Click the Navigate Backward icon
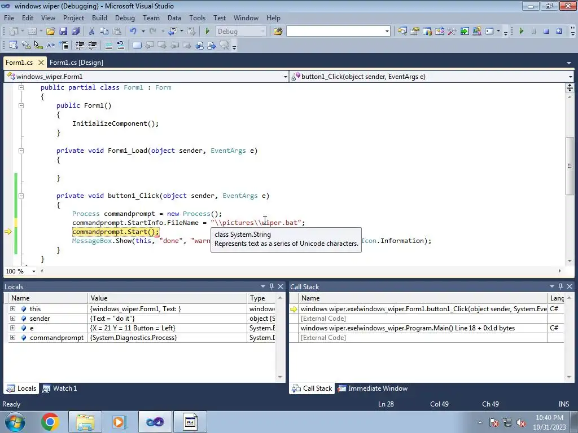 pyautogui.click(x=173, y=32)
